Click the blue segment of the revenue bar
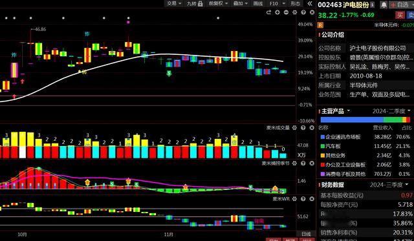The width and height of the screenshot is (414, 241). [x=352, y=120]
